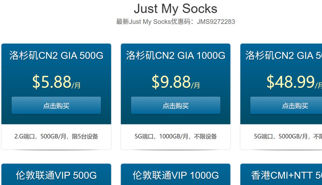Click 点击购买 under the $5.88 plan
Image resolution: width=322 pixels, height=185 pixels.
click(56, 106)
